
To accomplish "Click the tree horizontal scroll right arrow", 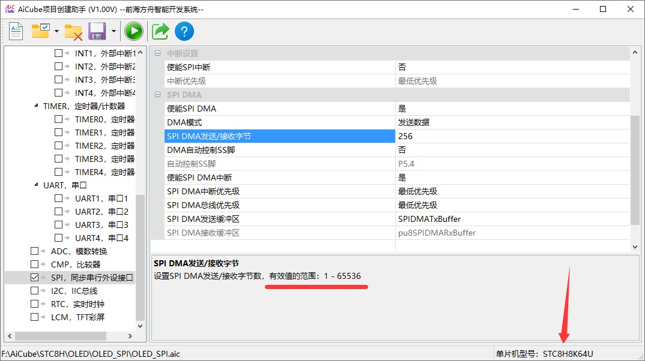I will tap(130, 336).
